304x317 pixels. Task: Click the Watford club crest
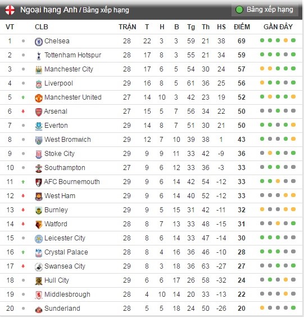[39, 225]
